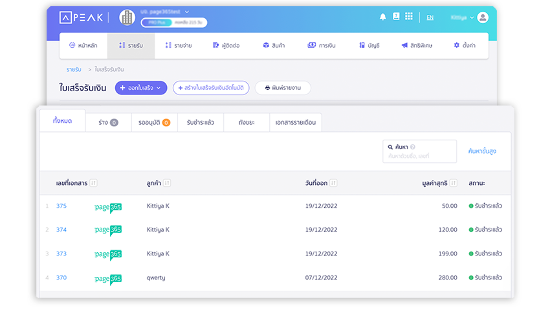Click the help icon beside ค้นหา label
The width and height of the screenshot is (550, 315).
coord(413,147)
